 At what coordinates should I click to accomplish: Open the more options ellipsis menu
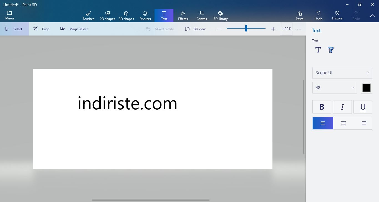[x=299, y=29]
